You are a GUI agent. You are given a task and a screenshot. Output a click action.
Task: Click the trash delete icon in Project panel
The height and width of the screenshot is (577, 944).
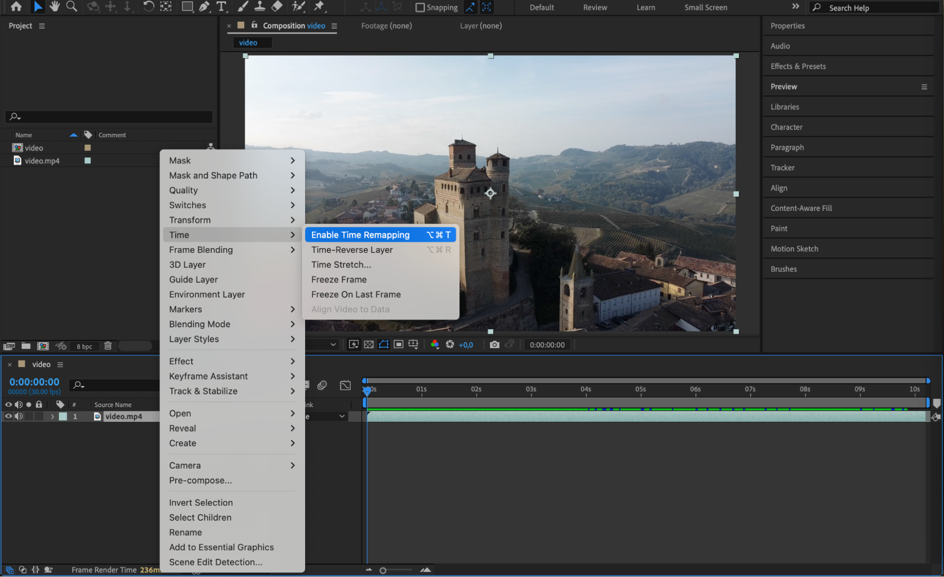point(108,346)
